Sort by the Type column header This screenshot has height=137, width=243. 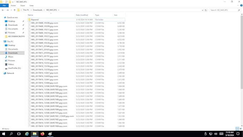click(x=104, y=15)
